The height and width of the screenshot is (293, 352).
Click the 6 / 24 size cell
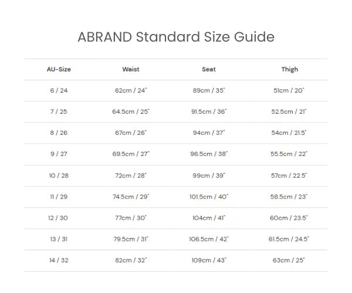click(x=59, y=90)
